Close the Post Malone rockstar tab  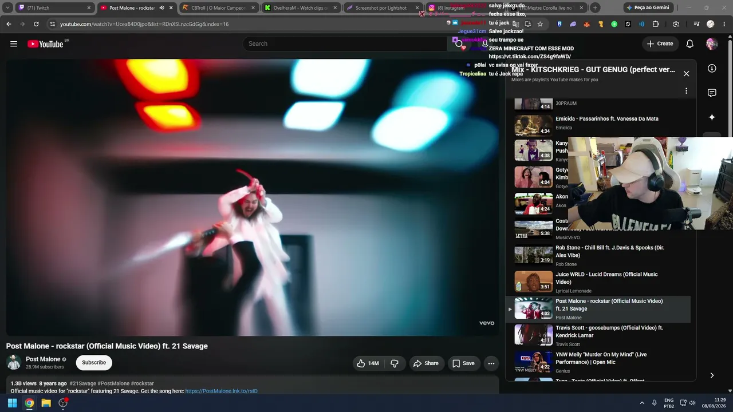coord(171,8)
